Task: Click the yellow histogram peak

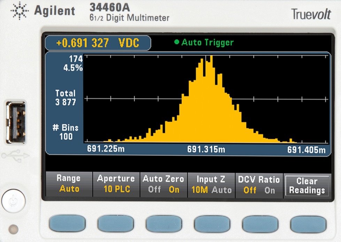Action: point(211,59)
